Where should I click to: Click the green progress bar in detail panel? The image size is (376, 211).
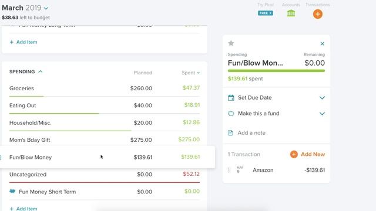[276, 71]
